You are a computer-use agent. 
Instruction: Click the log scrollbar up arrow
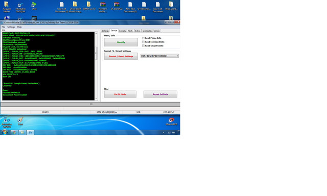click(96, 33)
